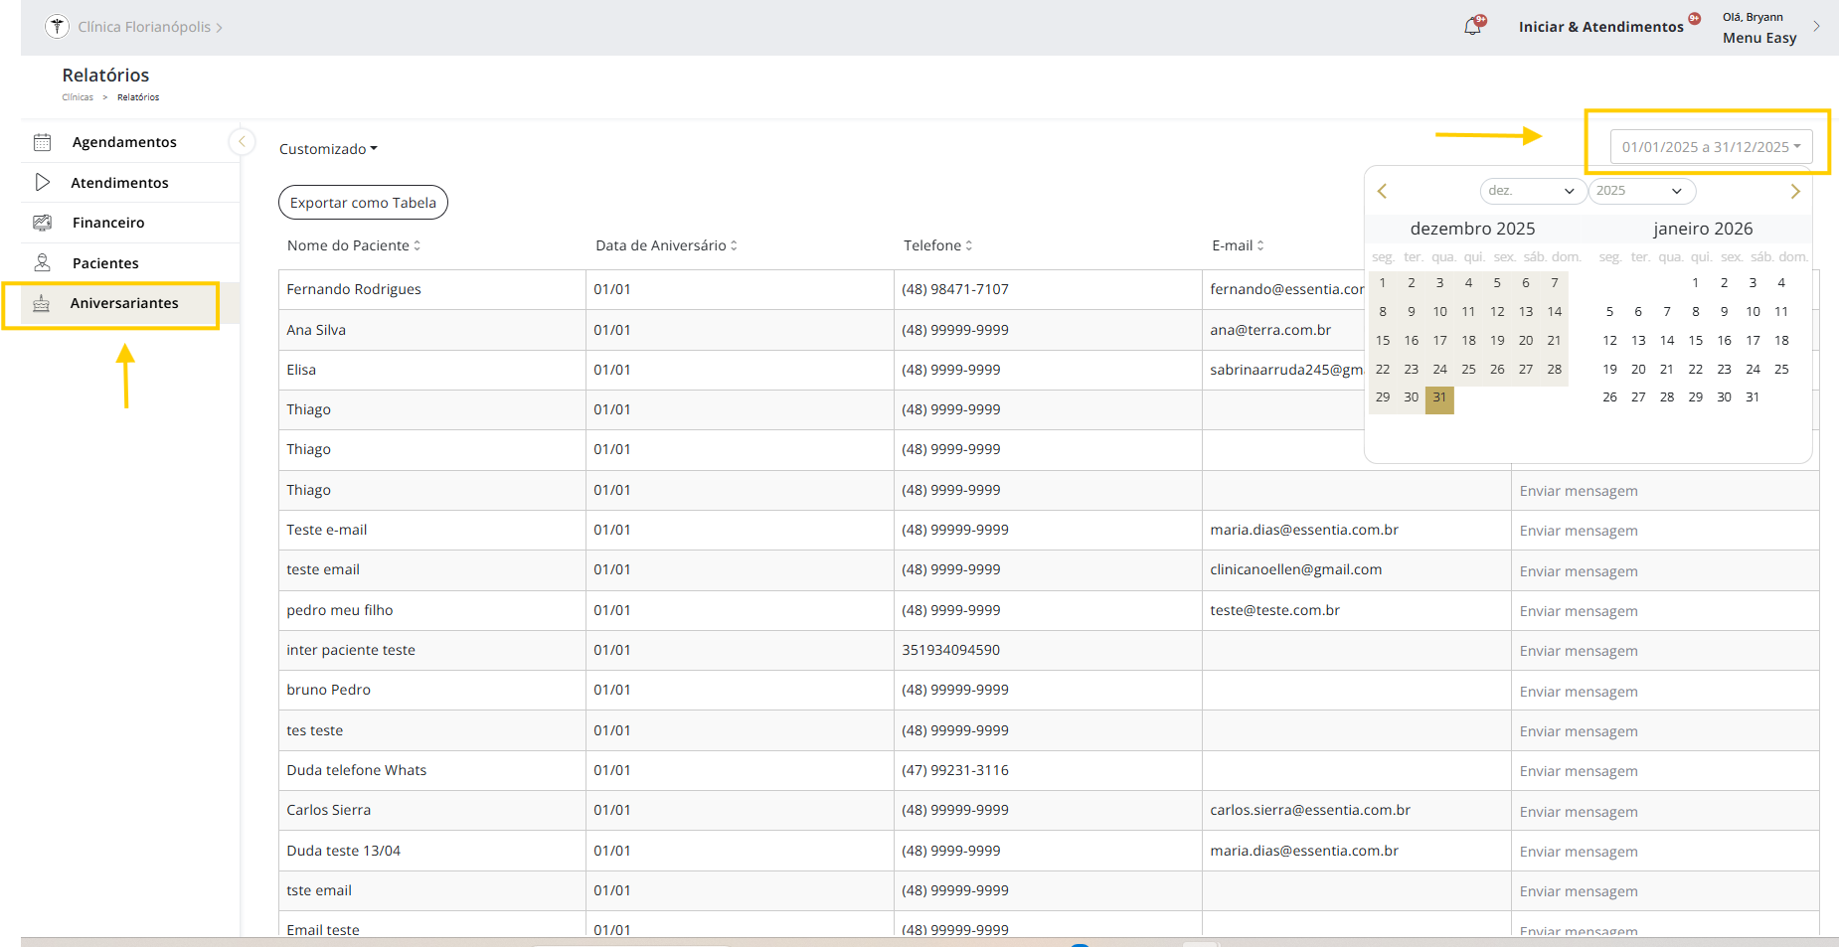Click the Pacientes person icon
The width and height of the screenshot is (1839, 947).
(43, 262)
